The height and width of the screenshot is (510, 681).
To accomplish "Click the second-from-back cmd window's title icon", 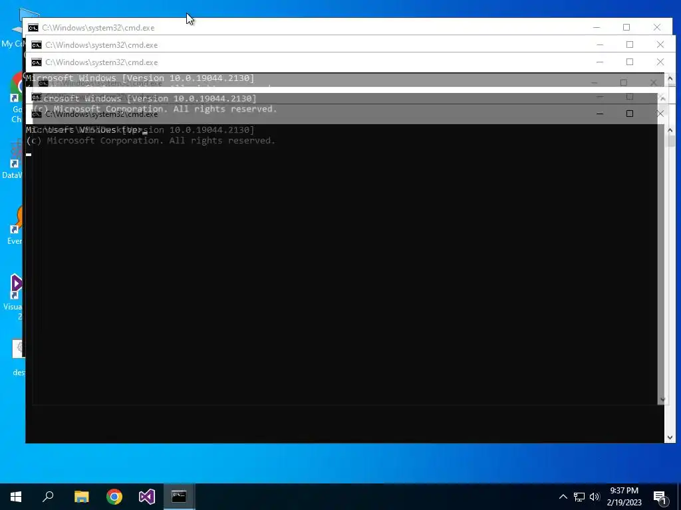I will pos(37,45).
